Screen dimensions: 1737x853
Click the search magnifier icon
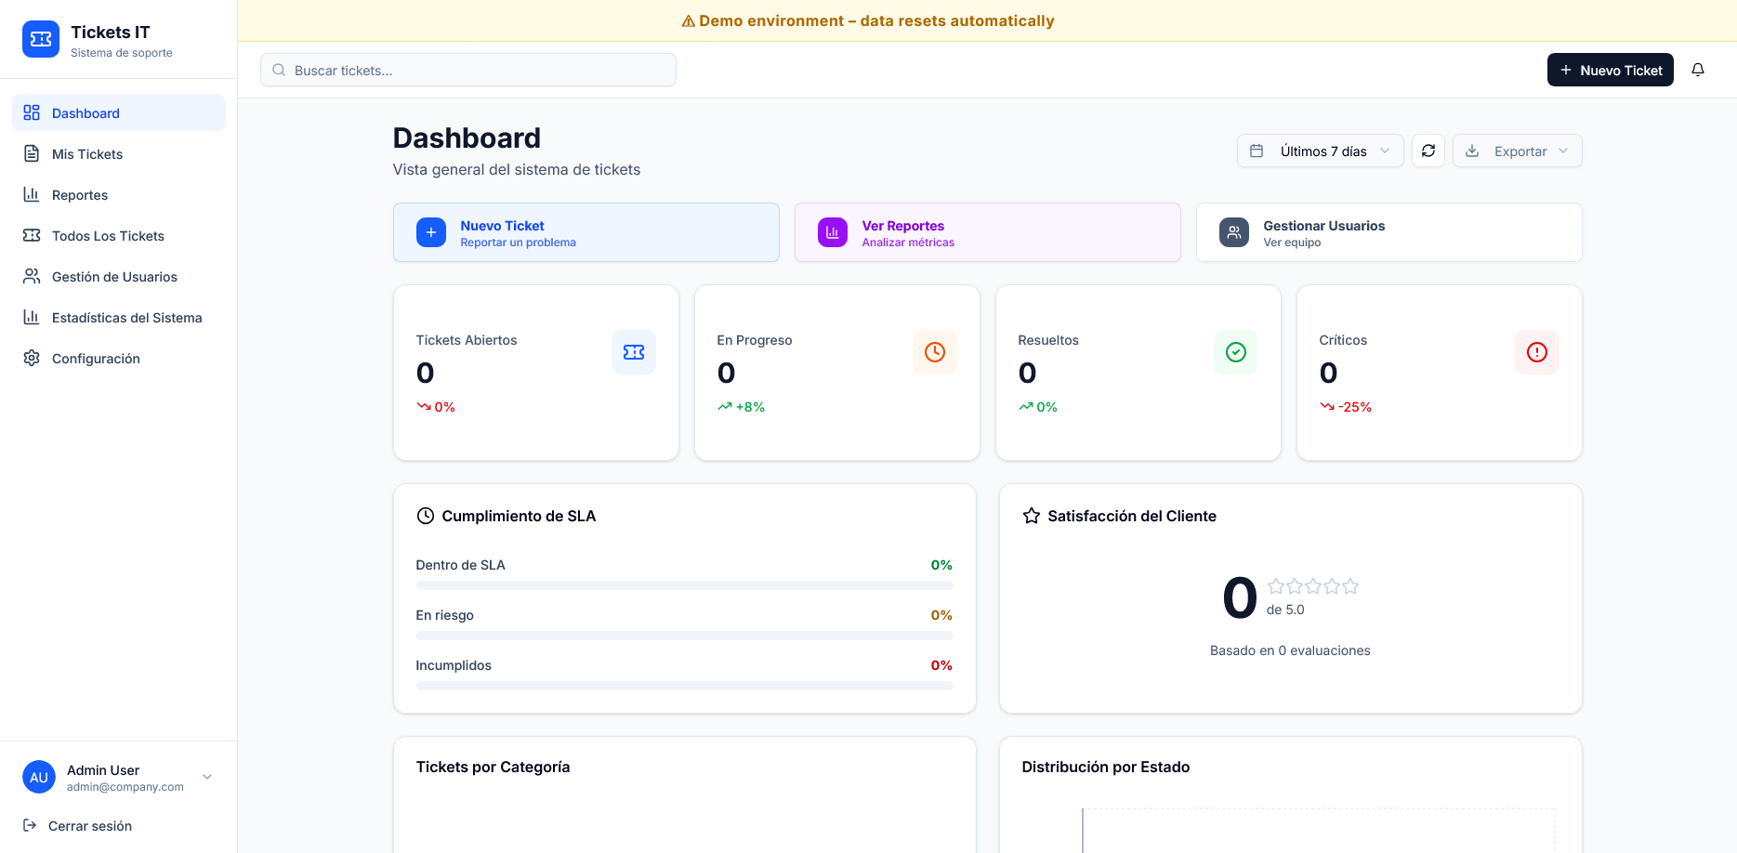coord(278,70)
